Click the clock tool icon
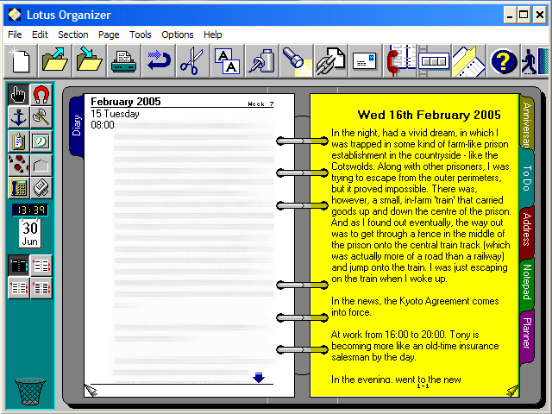The image size is (552, 414). [41, 141]
